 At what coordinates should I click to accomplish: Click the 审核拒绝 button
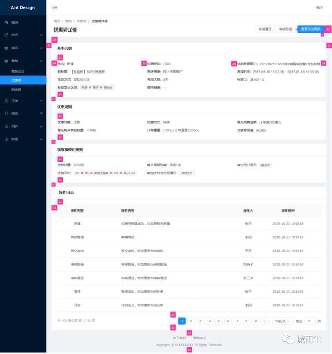(x=285, y=29)
